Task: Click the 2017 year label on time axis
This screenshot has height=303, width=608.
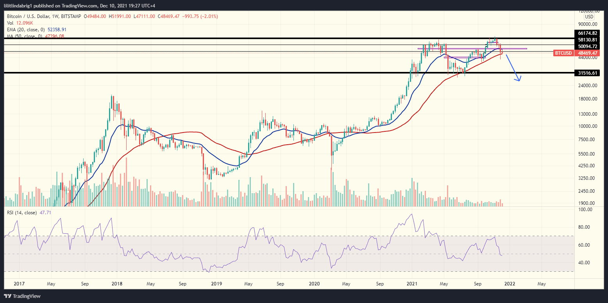Action: tap(18, 284)
